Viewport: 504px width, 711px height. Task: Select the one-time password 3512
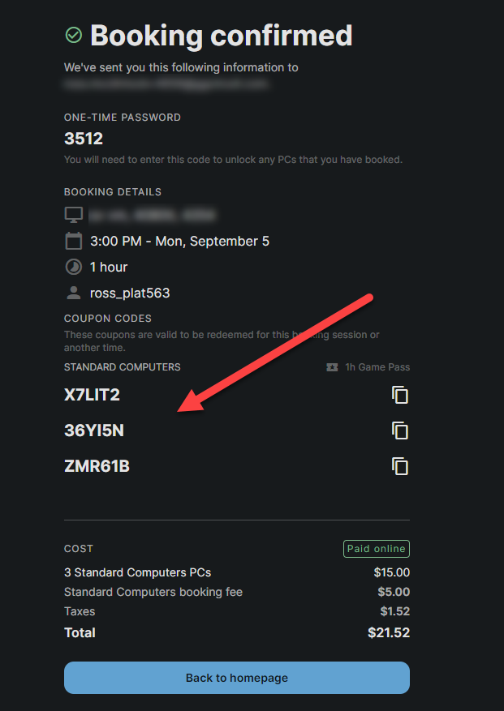tap(84, 139)
